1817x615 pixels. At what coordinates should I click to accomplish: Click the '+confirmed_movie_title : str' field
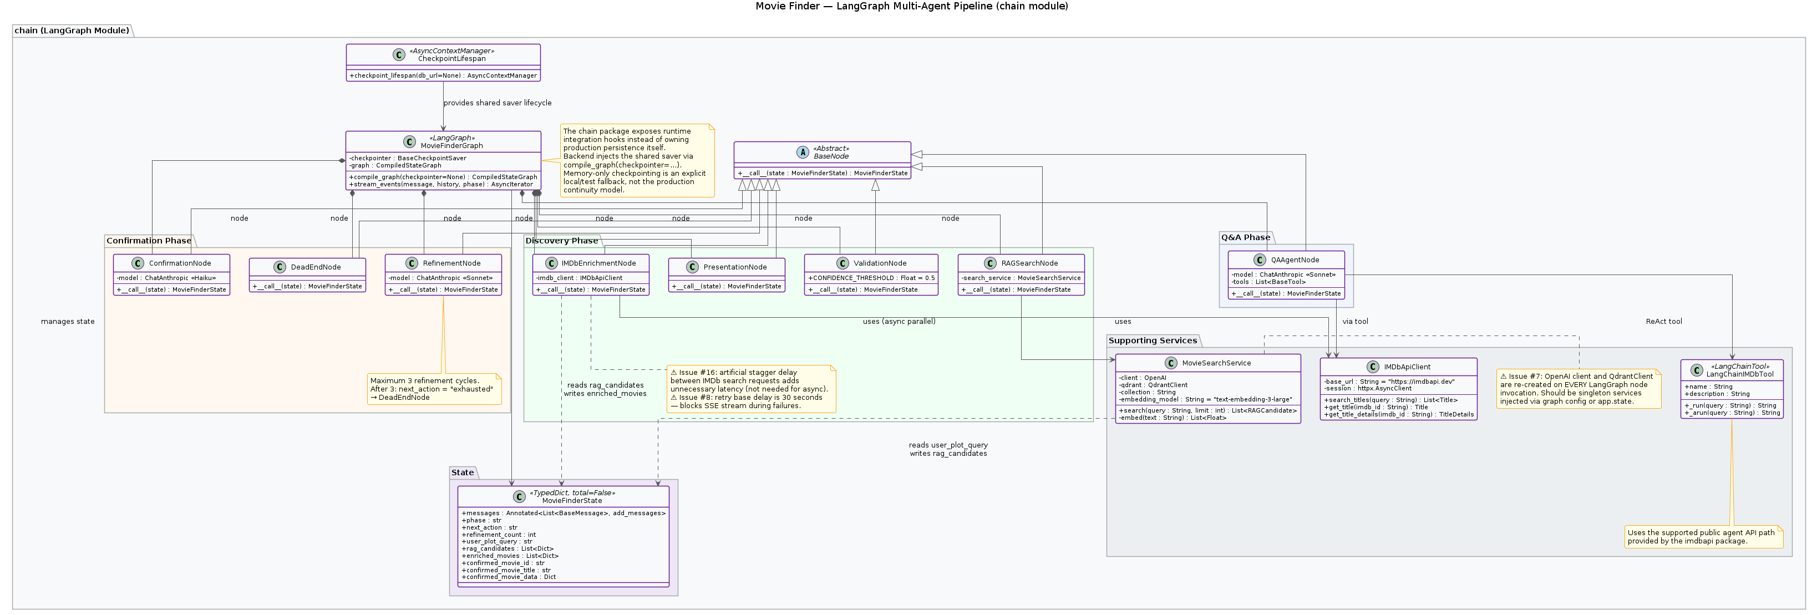pyautogui.click(x=506, y=570)
